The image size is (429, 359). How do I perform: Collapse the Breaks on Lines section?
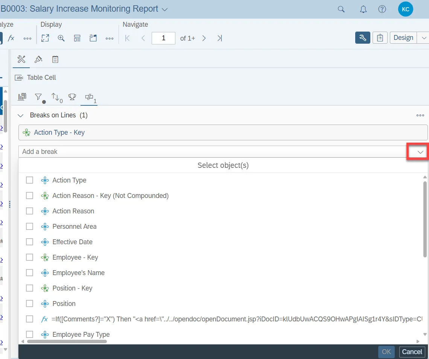point(21,116)
